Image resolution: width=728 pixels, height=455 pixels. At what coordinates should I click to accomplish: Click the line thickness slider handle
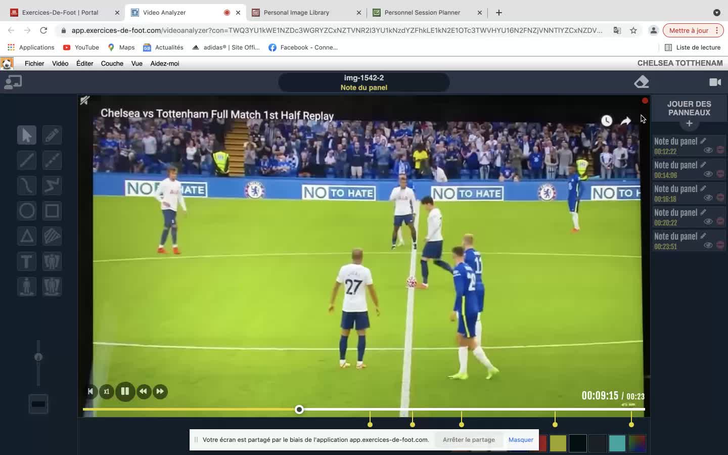[x=38, y=357]
